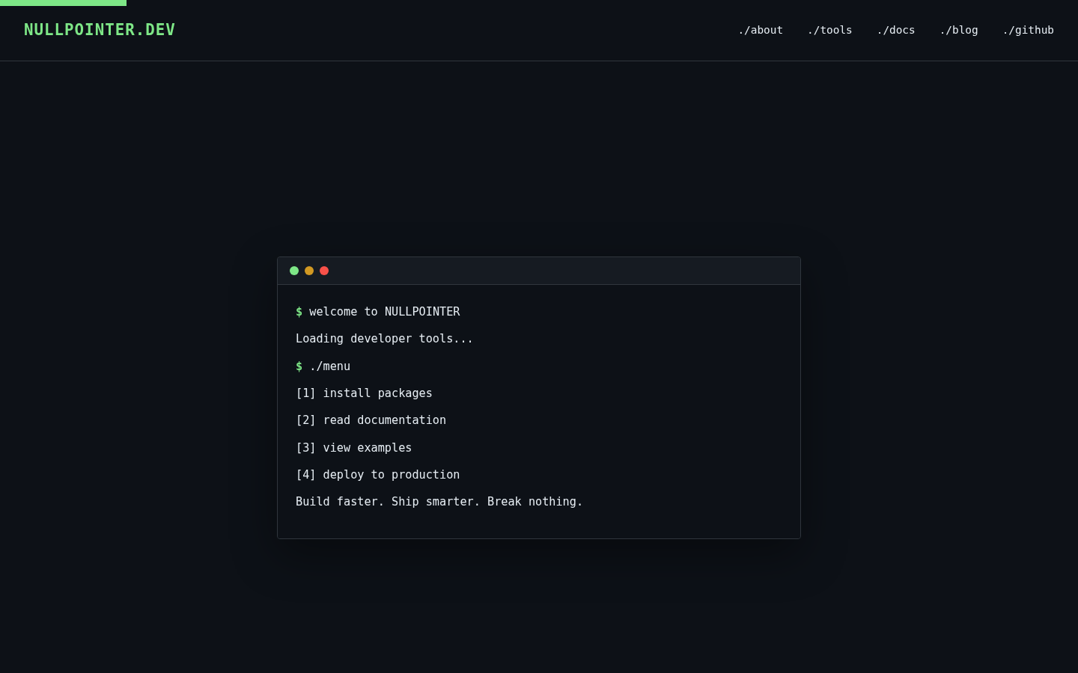This screenshot has width=1078, height=673.
Task: Open the ./tools page
Action: pos(830,30)
